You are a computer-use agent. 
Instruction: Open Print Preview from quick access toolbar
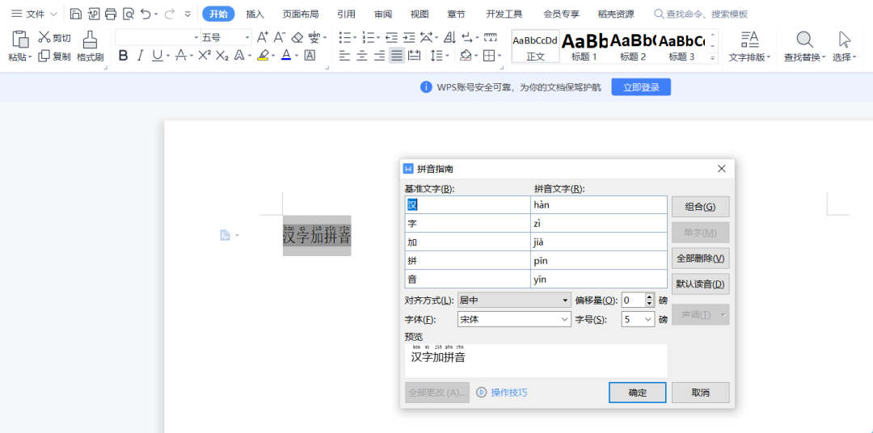pyautogui.click(x=128, y=14)
